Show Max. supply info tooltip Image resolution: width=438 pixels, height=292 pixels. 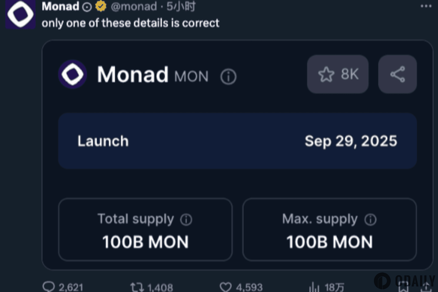(370, 220)
